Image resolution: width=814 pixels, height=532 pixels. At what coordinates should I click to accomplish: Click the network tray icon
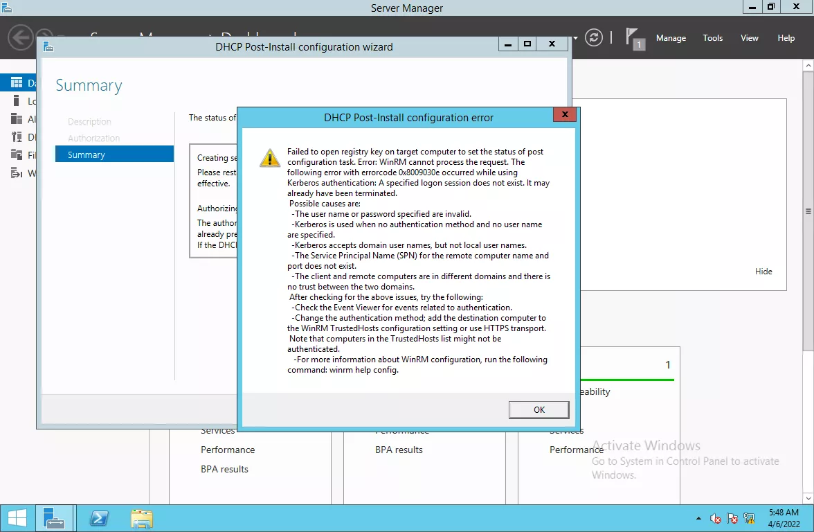pyautogui.click(x=749, y=518)
